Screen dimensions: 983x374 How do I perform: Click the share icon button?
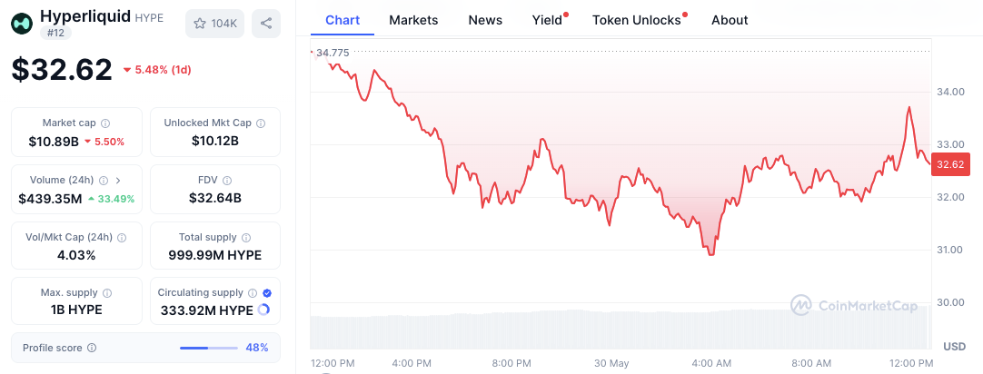tap(265, 24)
